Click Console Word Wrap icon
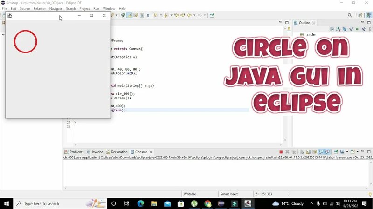Image resolution: width=373 pixels, height=209 pixels. tap(315, 152)
